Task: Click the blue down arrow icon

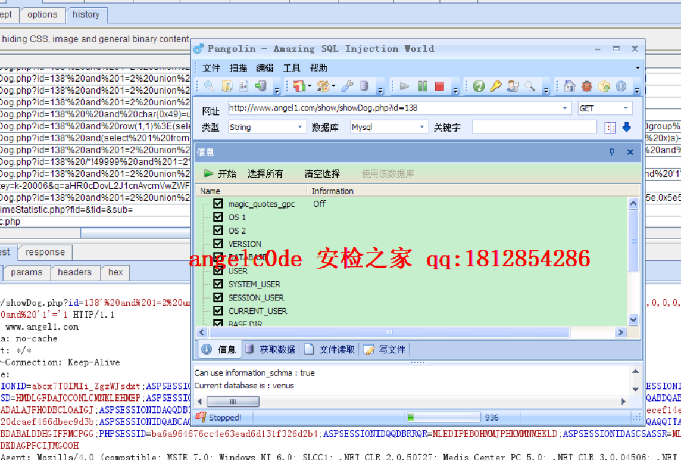Action: 626,128
